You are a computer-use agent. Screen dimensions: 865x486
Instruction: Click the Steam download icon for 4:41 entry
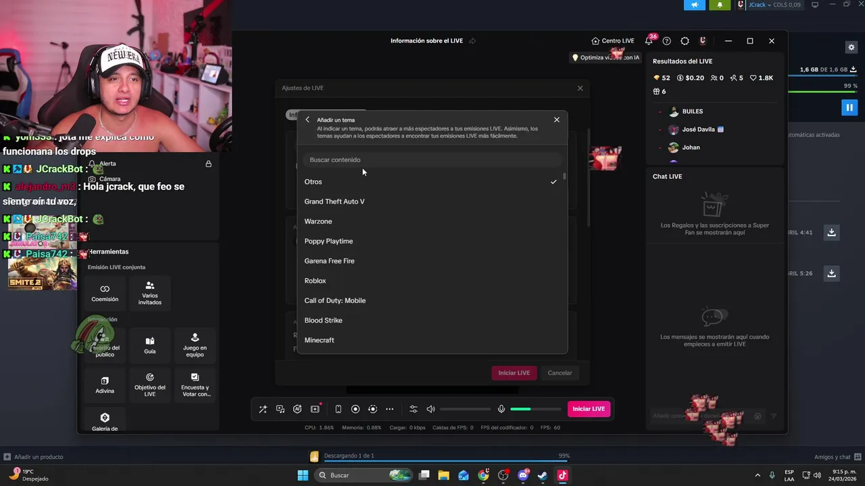[x=831, y=232]
